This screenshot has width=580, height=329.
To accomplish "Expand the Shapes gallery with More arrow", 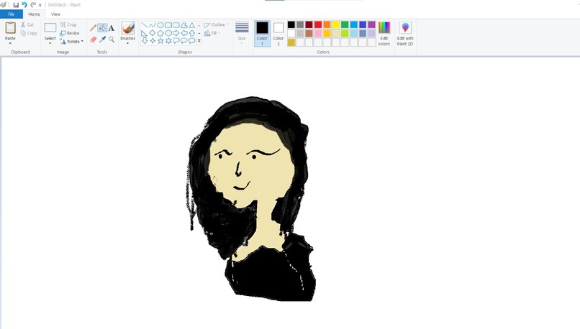I will pos(199,41).
